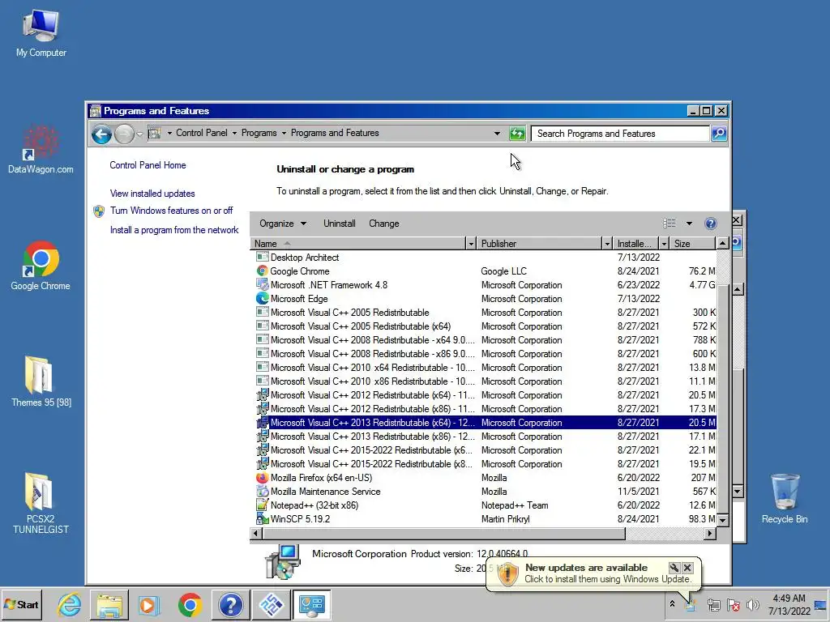The width and height of the screenshot is (830, 622).
Task: Expand breadcrumb arrow after Control Panel
Action: point(234,134)
